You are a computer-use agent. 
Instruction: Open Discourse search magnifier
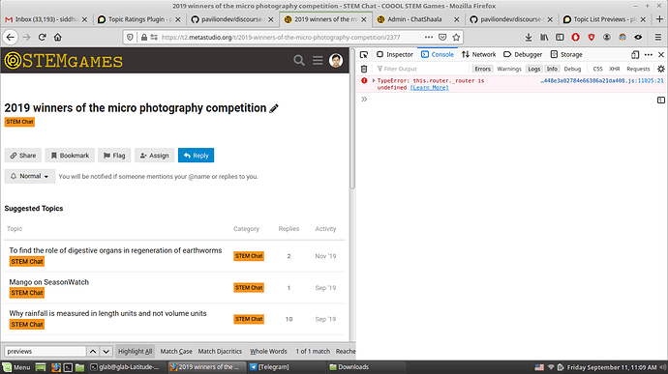pos(299,61)
